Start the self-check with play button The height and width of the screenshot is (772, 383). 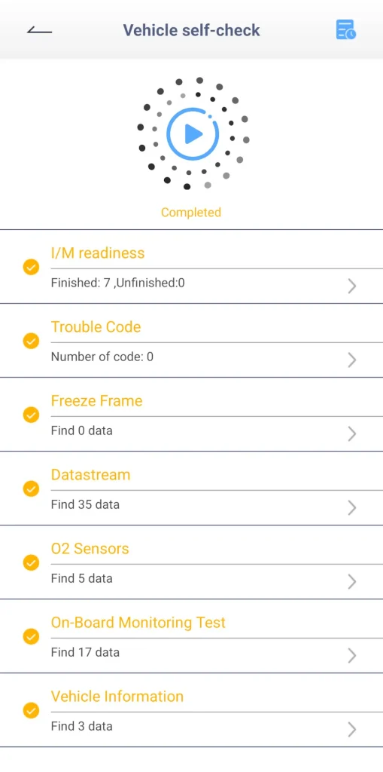coord(193,133)
